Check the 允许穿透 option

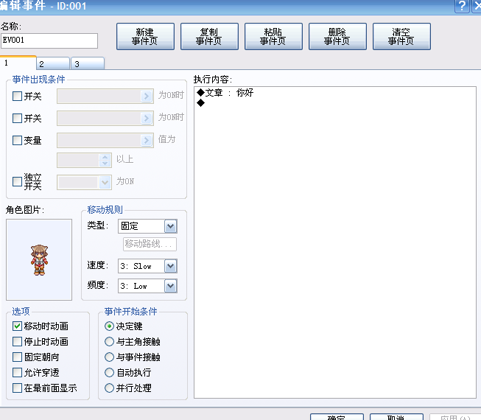point(17,372)
